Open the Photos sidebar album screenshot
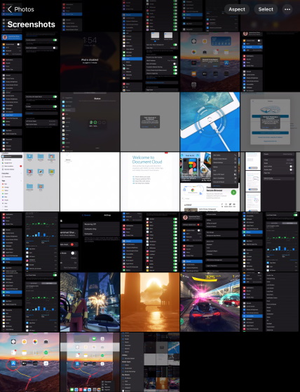Viewport: 300px width, 392px height. 150,362
